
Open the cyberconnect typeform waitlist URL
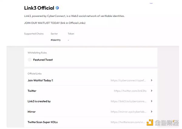(128, 80)
